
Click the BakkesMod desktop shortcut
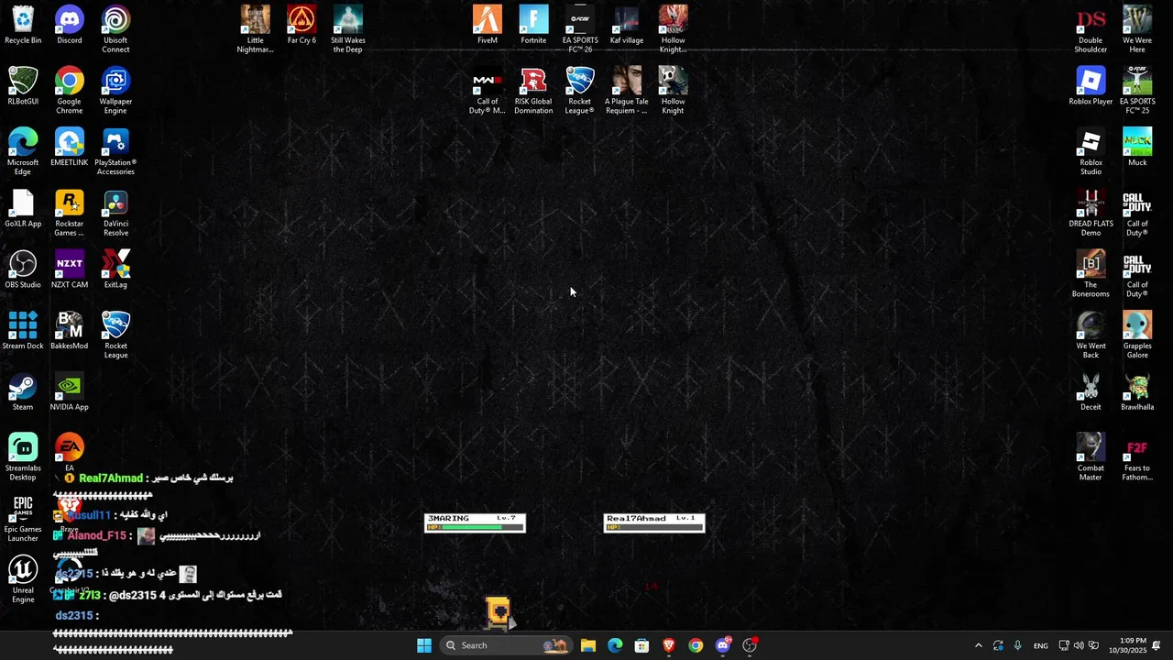pyautogui.click(x=70, y=331)
